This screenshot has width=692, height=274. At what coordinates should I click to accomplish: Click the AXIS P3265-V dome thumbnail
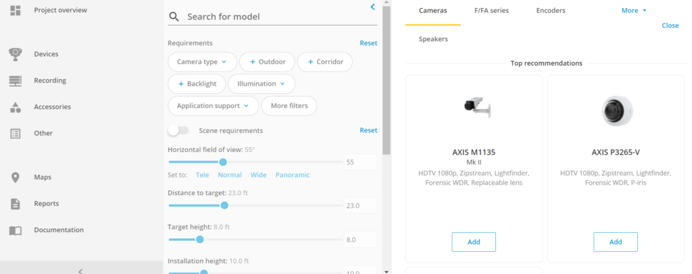[617, 110]
